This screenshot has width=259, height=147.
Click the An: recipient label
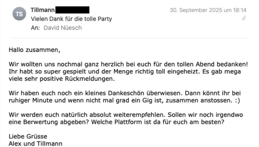click(36, 28)
